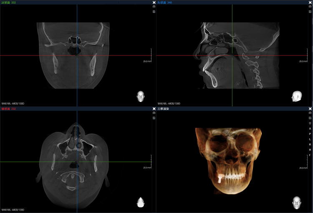
Task: Show the 3D skull from head (H) view
Action: [x=310, y=150]
